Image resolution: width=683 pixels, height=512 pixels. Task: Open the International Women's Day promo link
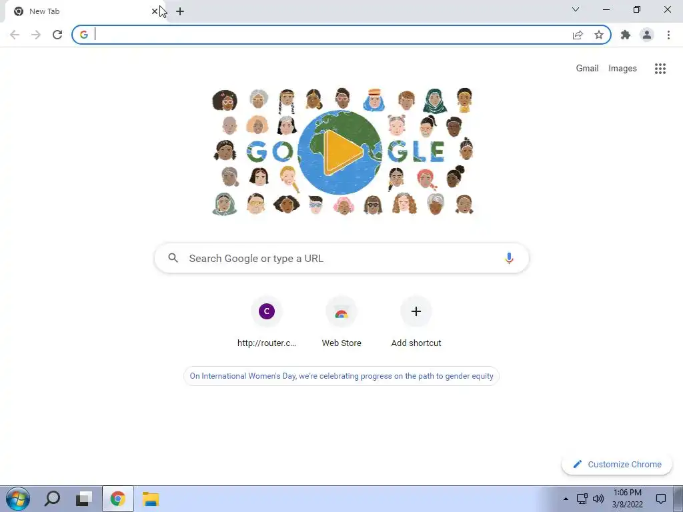click(341, 376)
